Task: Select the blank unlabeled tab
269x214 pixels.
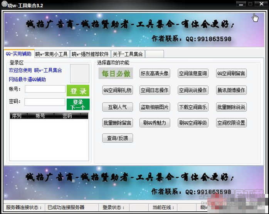Action: tap(155, 54)
